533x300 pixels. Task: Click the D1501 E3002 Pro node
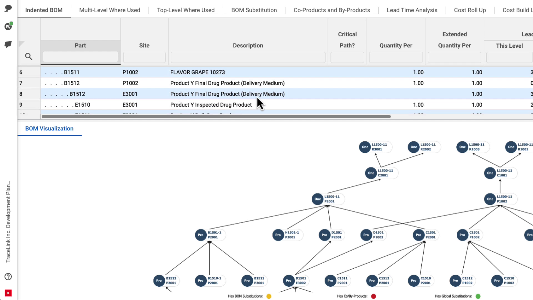(289, 281)
